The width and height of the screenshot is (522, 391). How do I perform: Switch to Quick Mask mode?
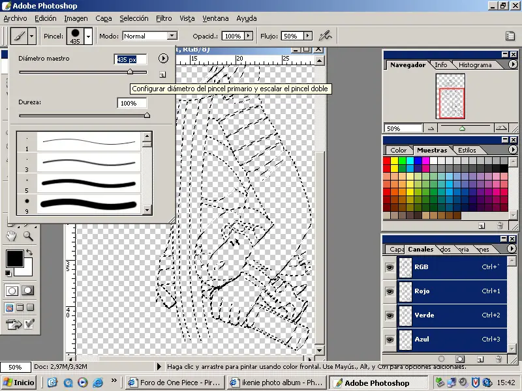pos(27,291)
